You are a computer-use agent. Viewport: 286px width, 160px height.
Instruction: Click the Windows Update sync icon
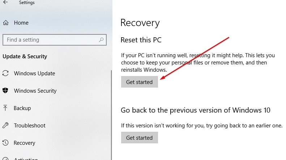pos(5,73)
